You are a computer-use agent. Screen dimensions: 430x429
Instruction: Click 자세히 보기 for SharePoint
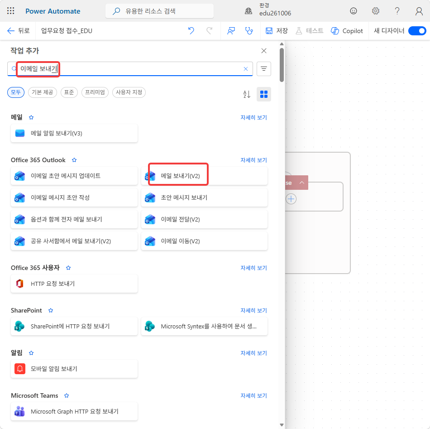click(253, 310)
